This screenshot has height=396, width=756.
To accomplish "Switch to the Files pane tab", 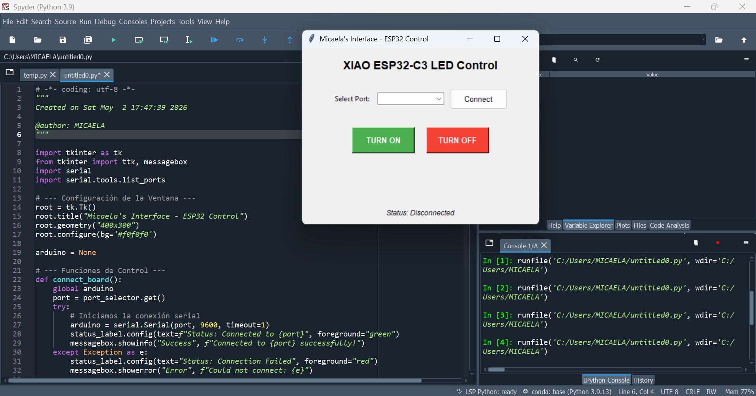I will click(x=640, y=225).
